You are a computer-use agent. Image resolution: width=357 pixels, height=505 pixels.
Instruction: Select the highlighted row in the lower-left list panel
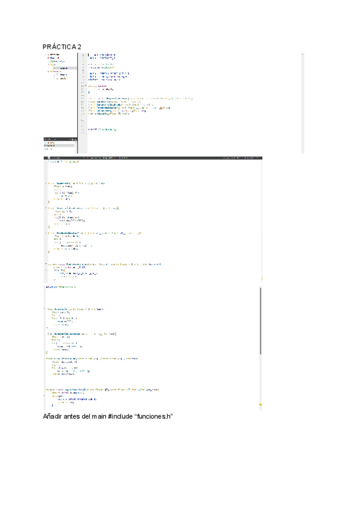(x=59, y=145)
